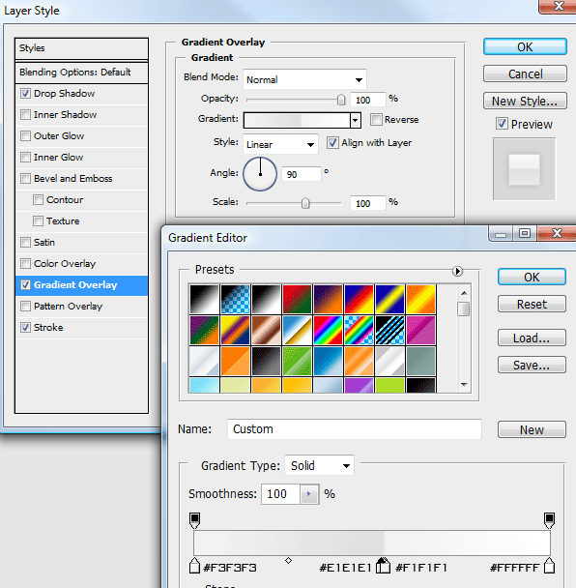The width and height of the screenshot is (576, 588).
Task: Click the angle dial control
Action: [260, 174]
